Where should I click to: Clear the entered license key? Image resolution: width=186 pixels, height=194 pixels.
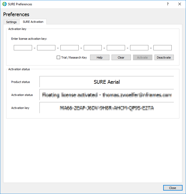point(121,58)
